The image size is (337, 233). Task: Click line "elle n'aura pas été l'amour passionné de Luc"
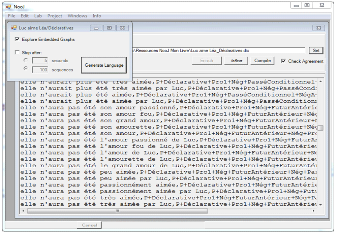(x=168, y=140)
